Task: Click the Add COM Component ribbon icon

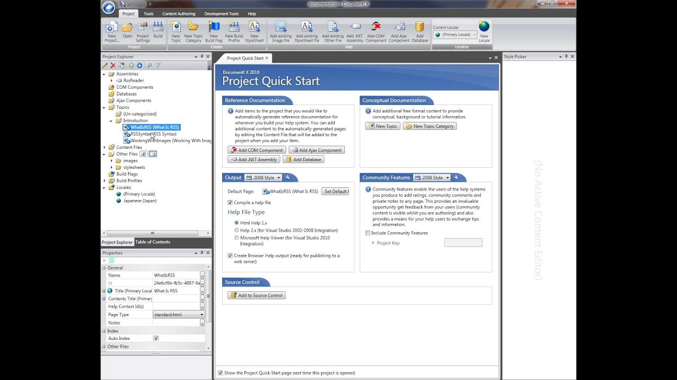Action: (376, 32)
